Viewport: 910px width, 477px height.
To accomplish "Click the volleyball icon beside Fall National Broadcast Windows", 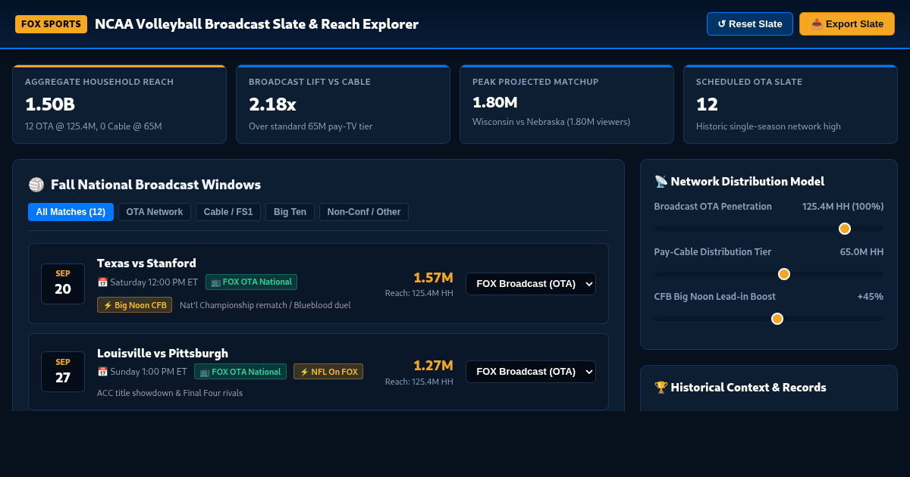I will 36,185.
